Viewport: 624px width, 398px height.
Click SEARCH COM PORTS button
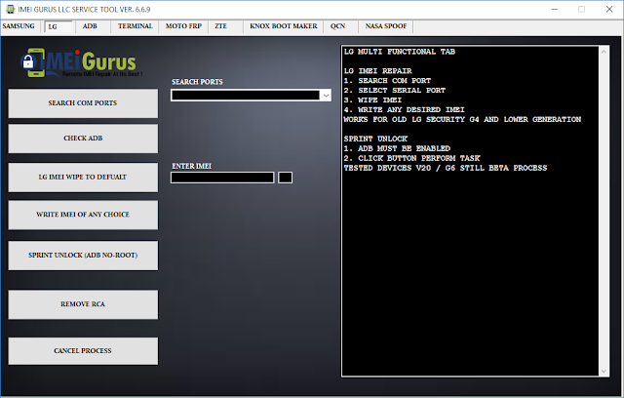pos(83,103)
